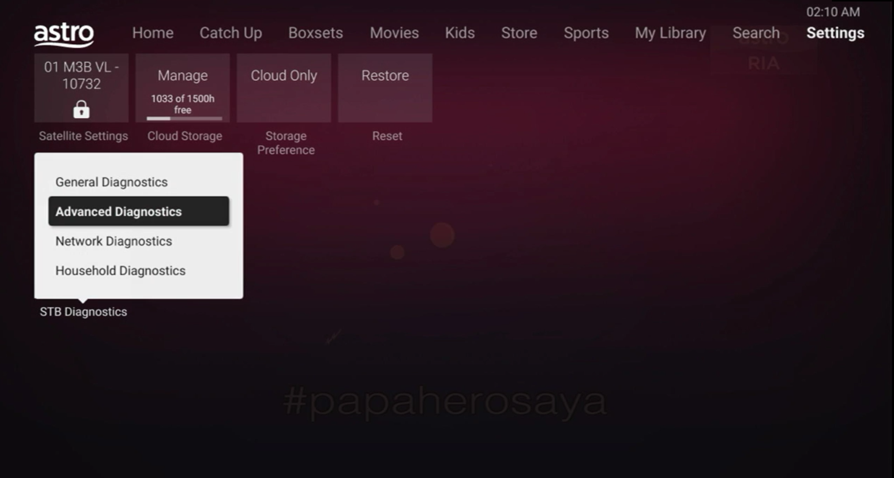Click the cloud storage usage progress bar

(x=184, y=118)
